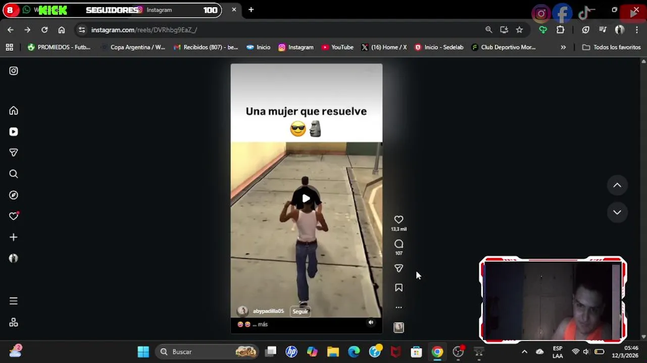This screenshot has height=363, width=647.
Task: Close the Instagram tab
Action: [x=234, y=10]
